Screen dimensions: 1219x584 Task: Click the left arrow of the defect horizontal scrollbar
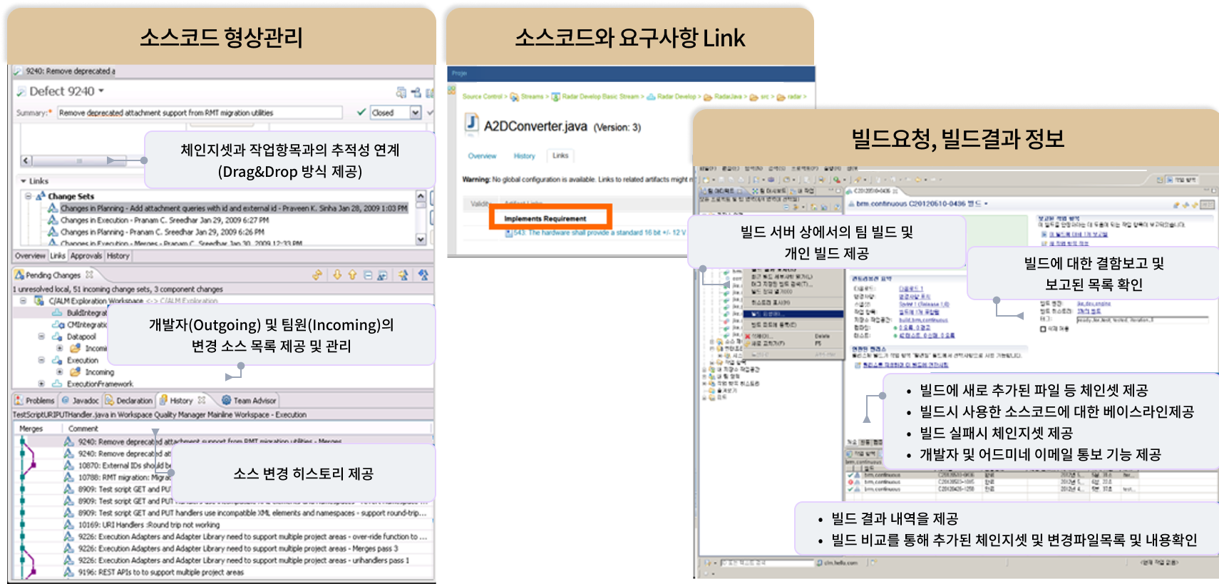[26, 160]
